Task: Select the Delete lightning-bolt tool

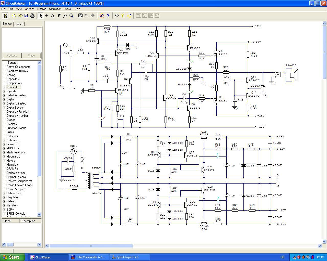Action: (x=59, y=16)
